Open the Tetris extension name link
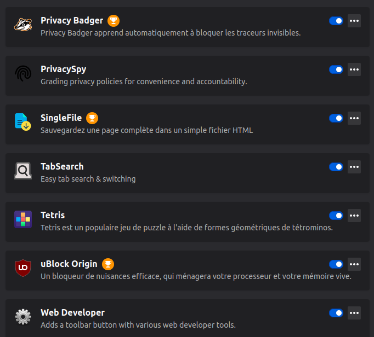The width and height of the screenshot is (374, 337). click(53, 215)
